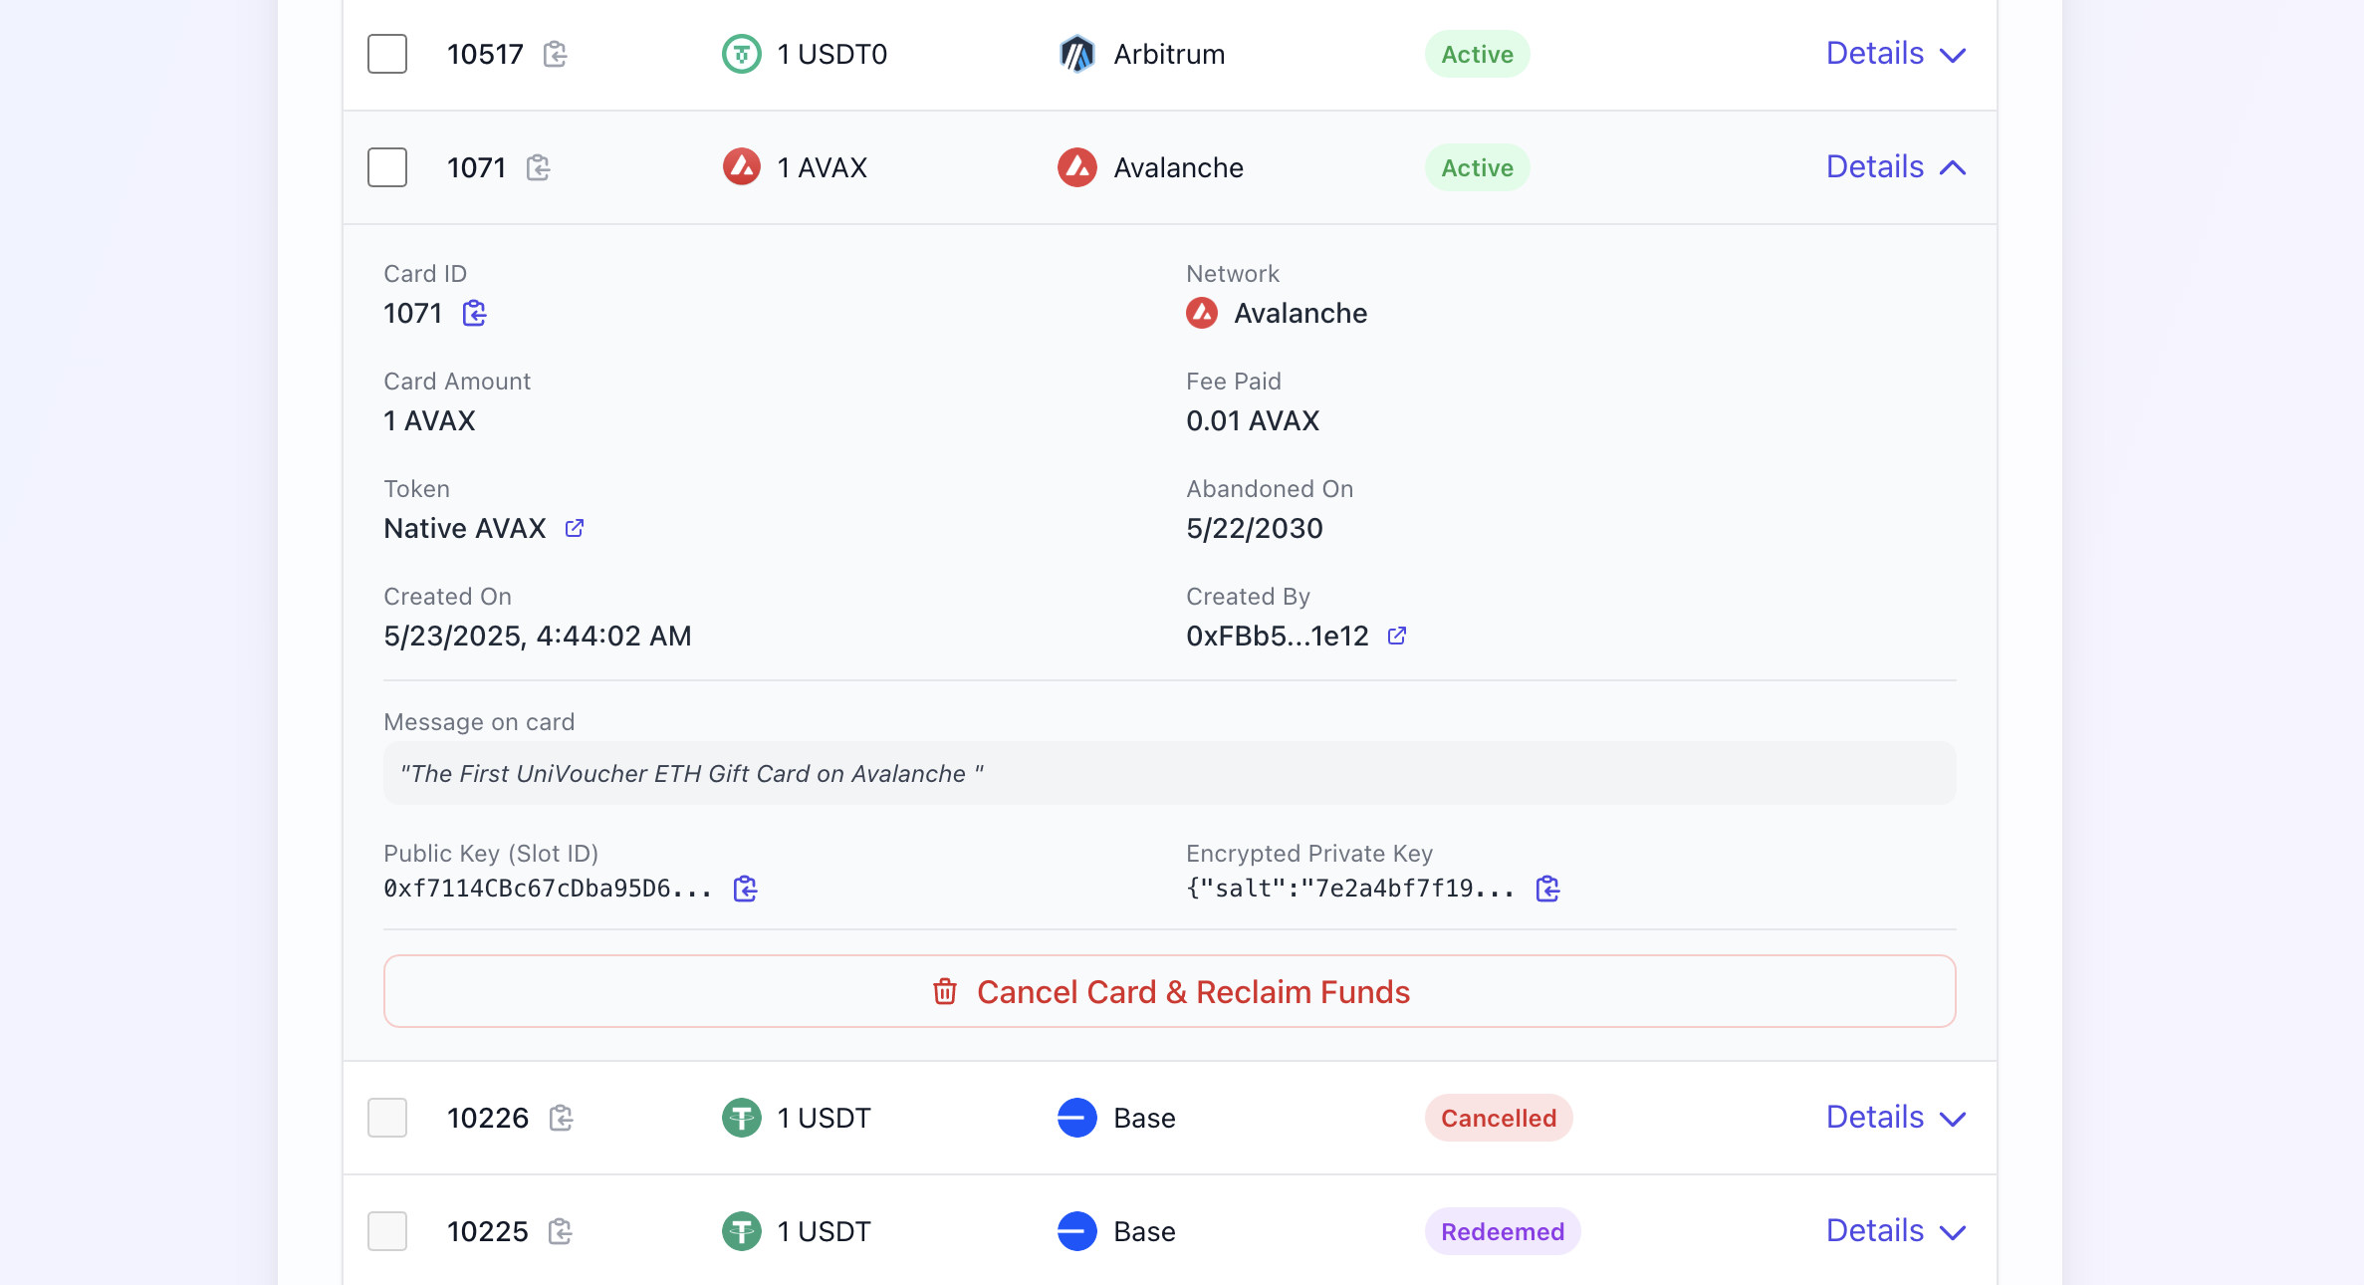Click USDT icon in row 10225
The width and height of the screenshot is (2364, 1285).
pyautogui.click(x=741, y=1231)
